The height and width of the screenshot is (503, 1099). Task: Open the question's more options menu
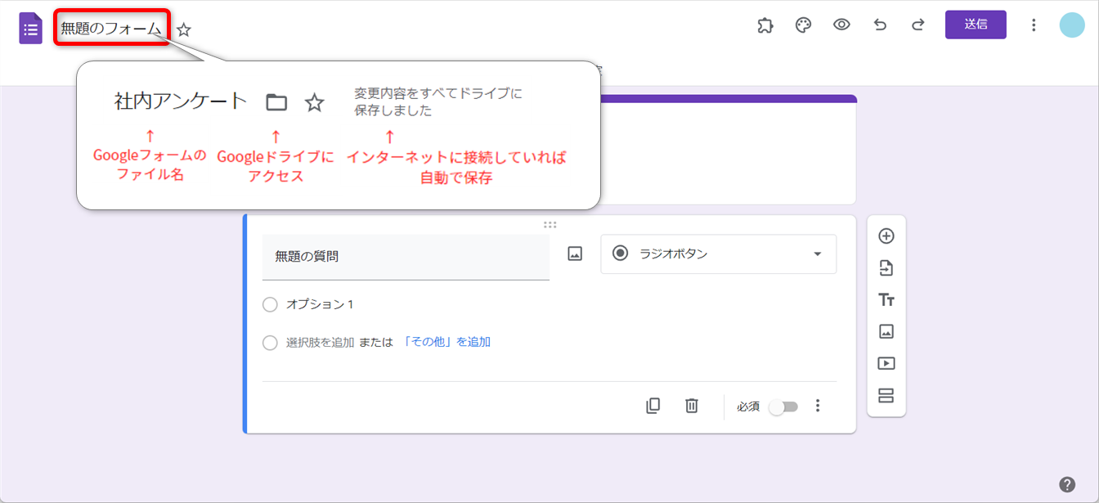pyautogui.click(x=817, y=406)
